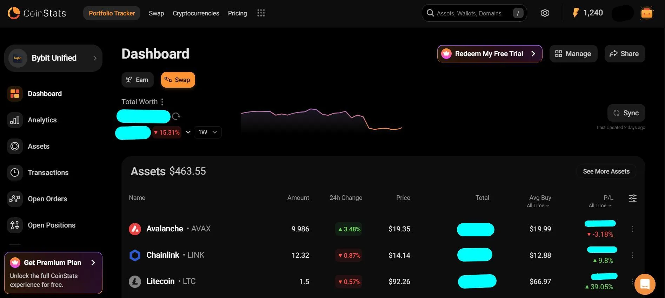Click the Litecoin coin logo
The width and height of the screenshot is (665, 298).
coord(135,282)
